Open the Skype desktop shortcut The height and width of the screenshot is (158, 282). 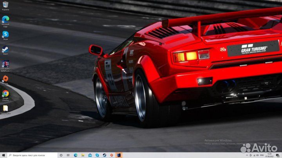tap(5, 34)
